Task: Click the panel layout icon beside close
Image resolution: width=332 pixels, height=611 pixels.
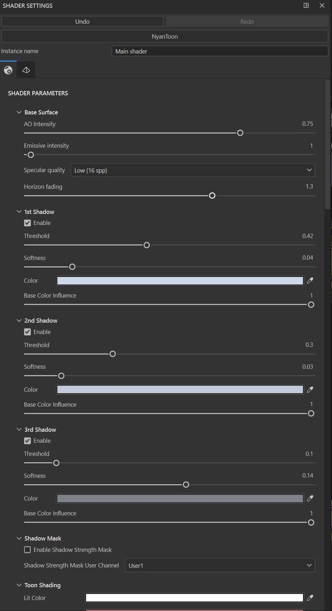Action: pyautogui.click(x=306, y=5)
